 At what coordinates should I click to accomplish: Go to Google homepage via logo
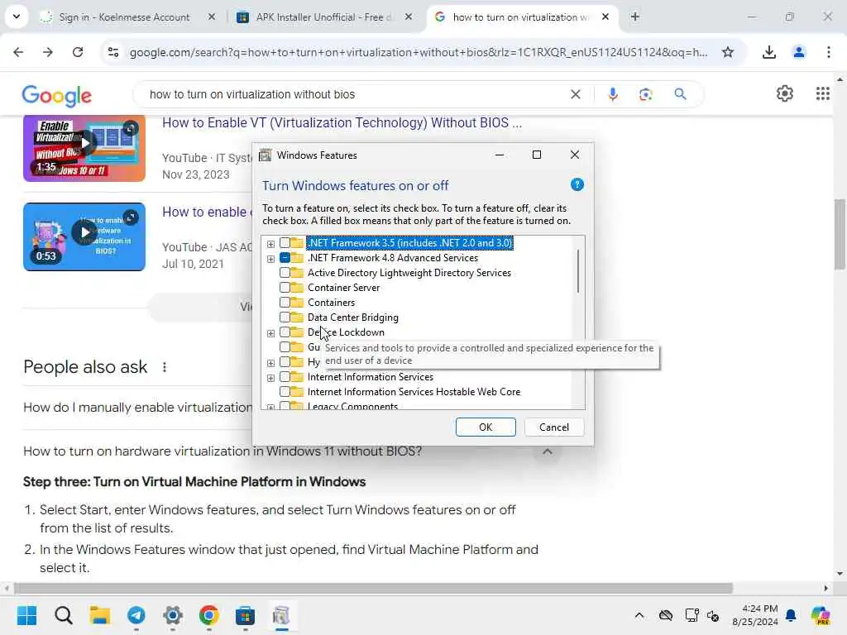coord(57,95)
